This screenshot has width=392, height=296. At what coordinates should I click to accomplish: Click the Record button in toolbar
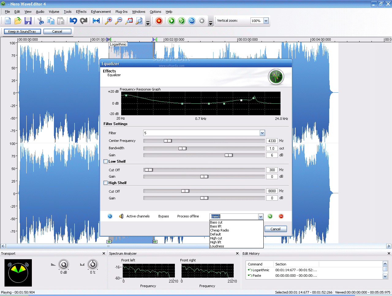(159, 21)
